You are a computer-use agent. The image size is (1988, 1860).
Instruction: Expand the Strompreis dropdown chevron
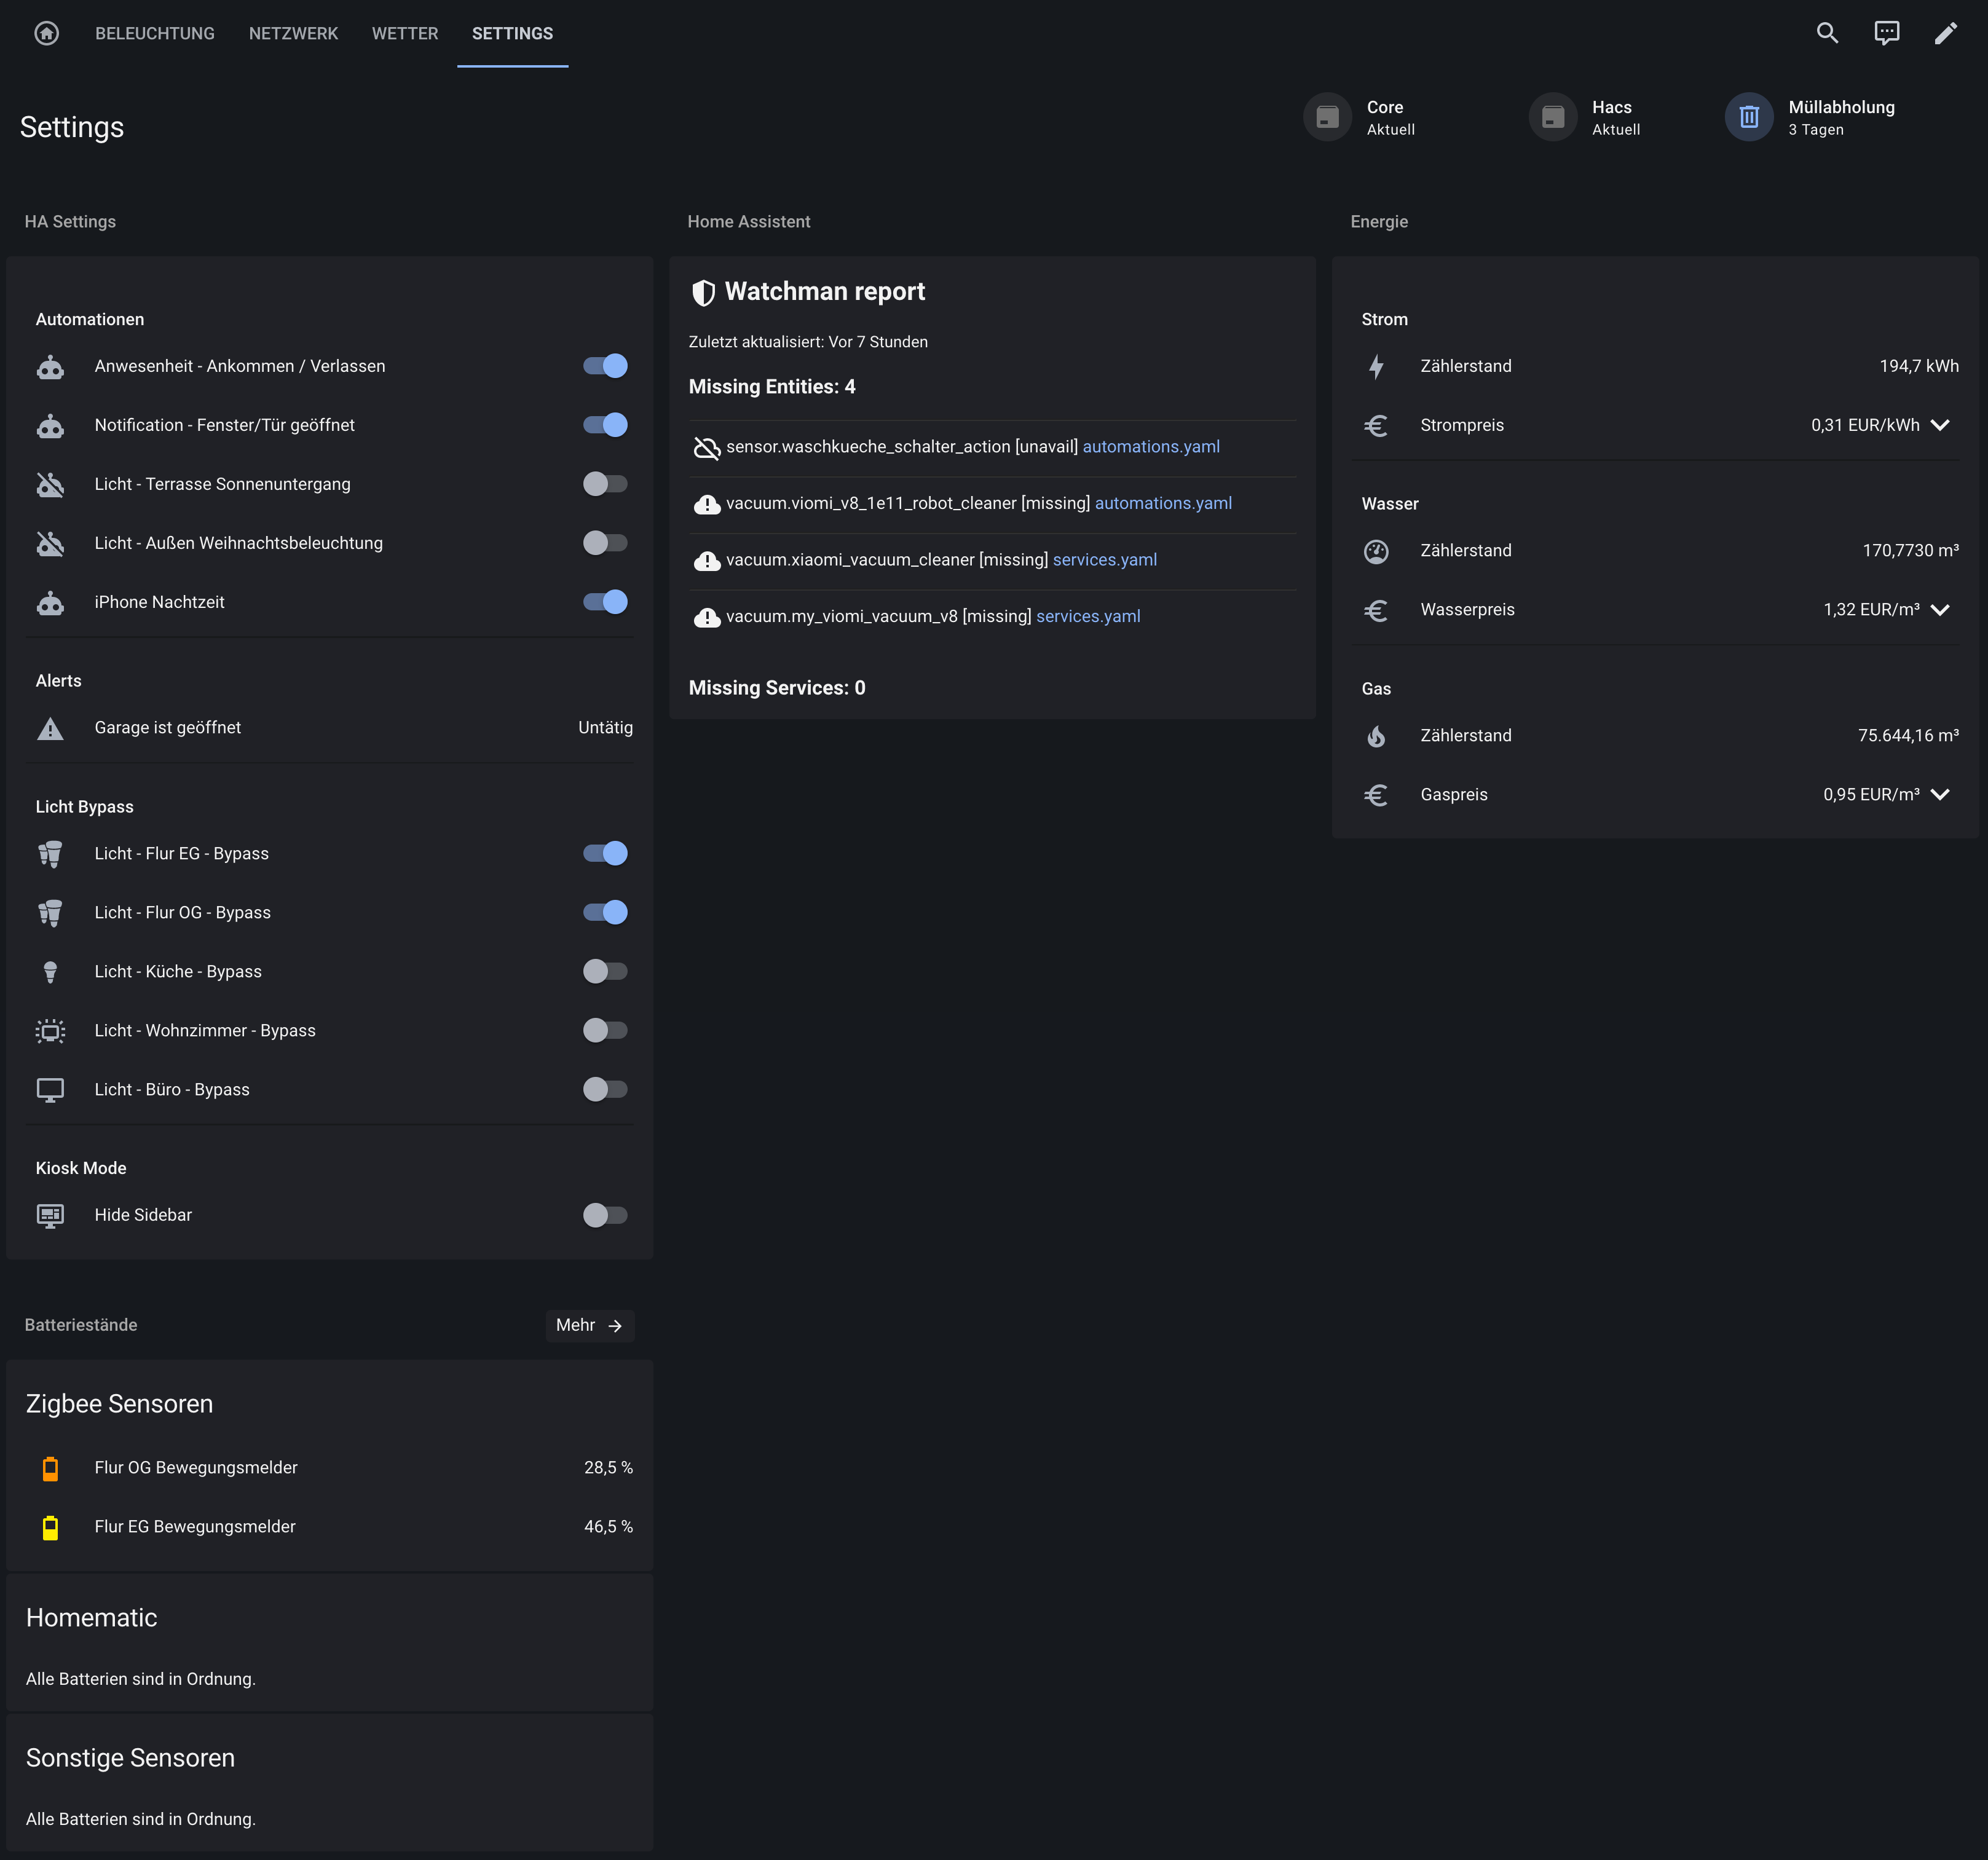[1940, 425]
